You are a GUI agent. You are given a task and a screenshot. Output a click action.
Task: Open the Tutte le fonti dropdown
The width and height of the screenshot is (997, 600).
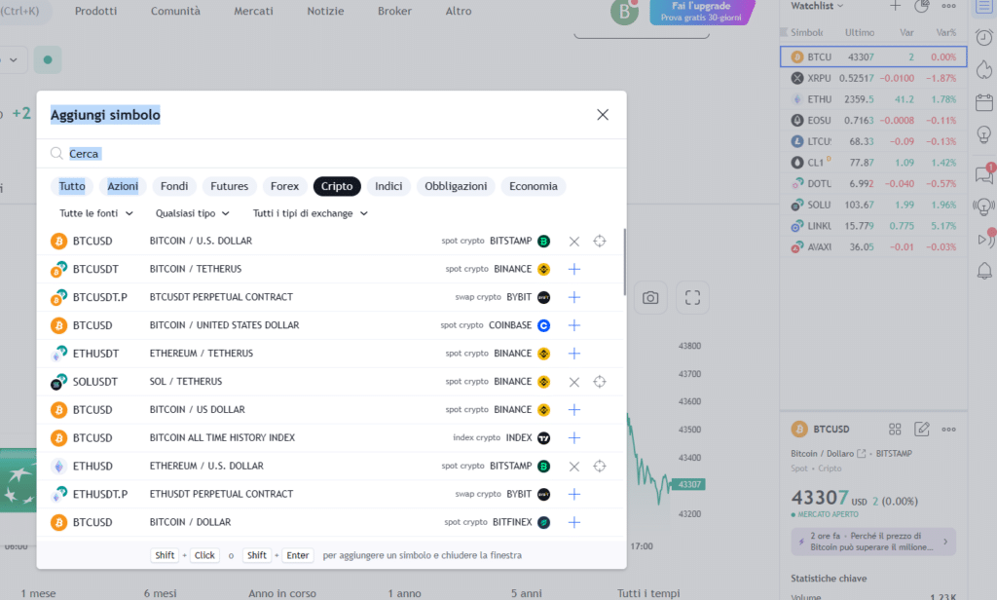96,213
